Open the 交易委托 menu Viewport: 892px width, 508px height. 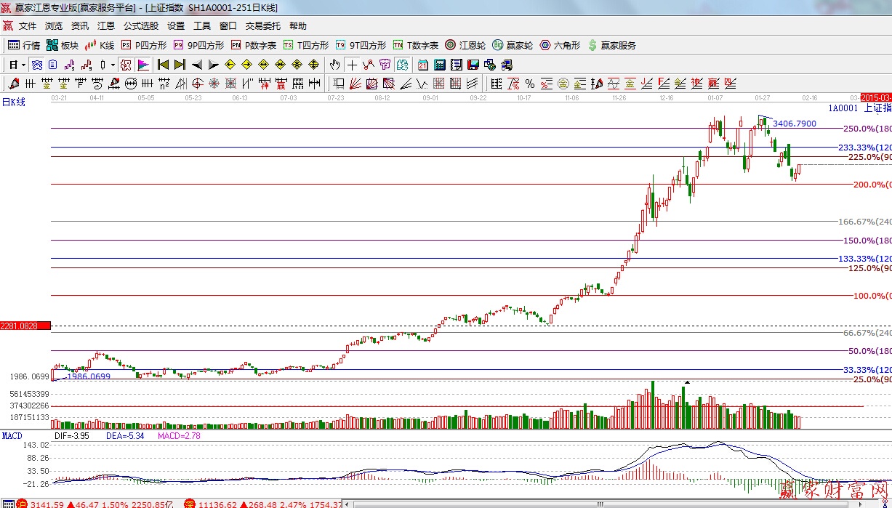[x=262, y=25]
